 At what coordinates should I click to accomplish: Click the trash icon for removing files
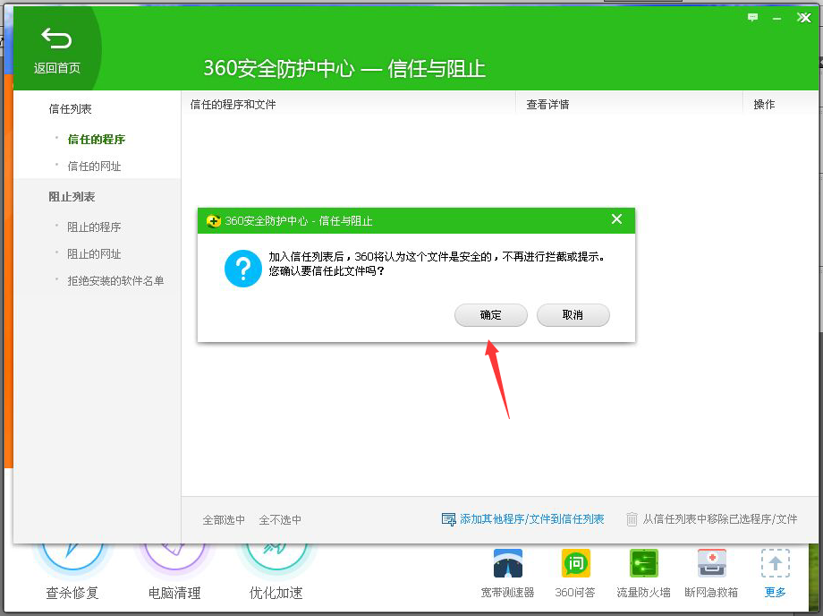pyautogui.click(x=632, y=519)
